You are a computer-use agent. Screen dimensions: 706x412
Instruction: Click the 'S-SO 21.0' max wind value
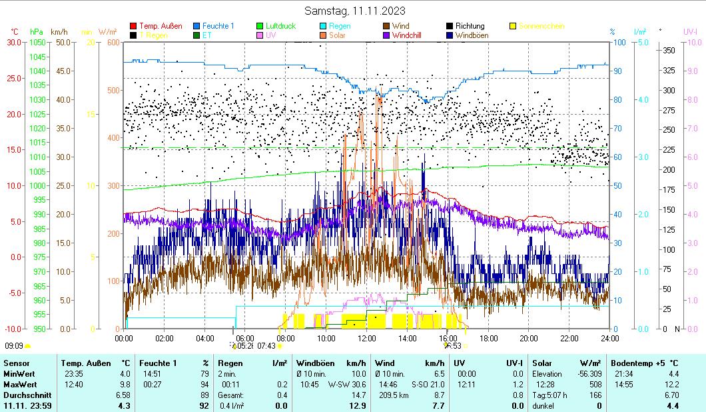(428, 385)
